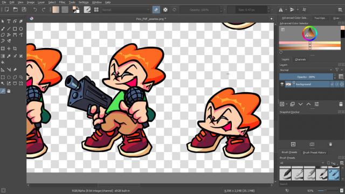
Task: Click the color wheel in Advanced Color Selector
Action: click(309, 33)
